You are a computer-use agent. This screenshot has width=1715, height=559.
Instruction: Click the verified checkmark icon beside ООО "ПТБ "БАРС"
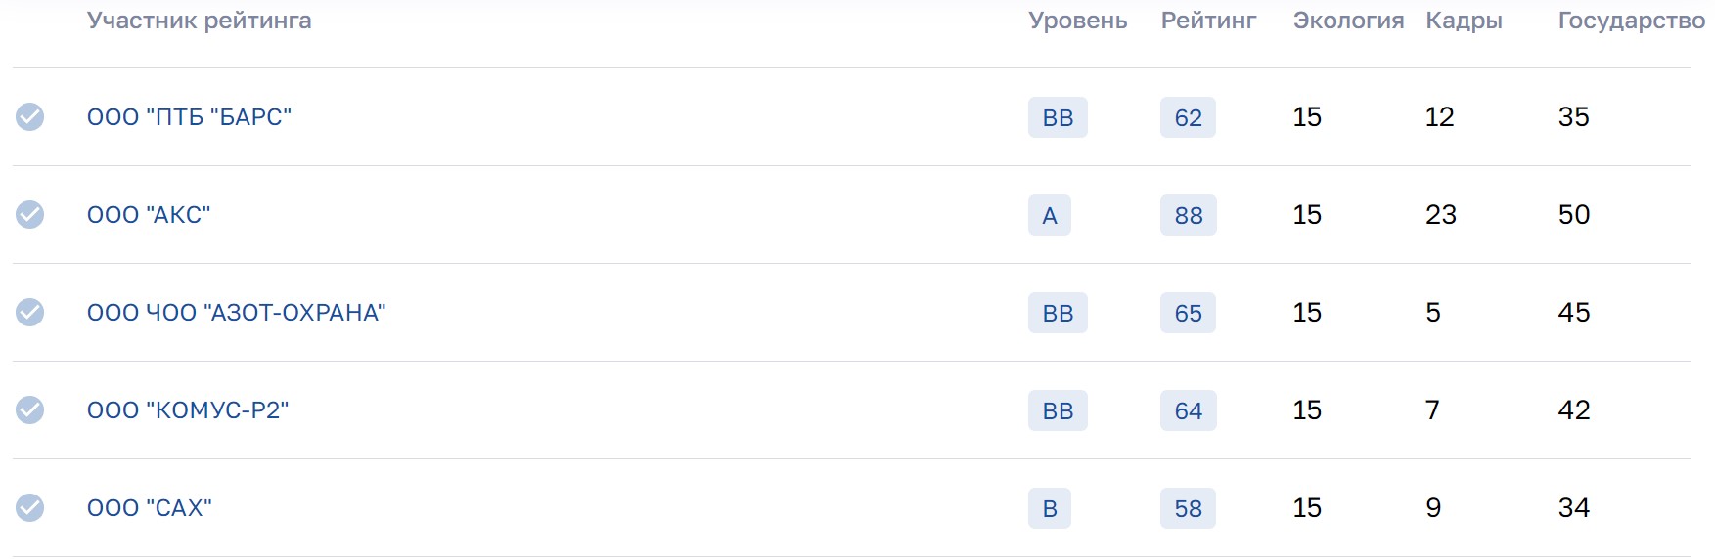click(30, 117)
